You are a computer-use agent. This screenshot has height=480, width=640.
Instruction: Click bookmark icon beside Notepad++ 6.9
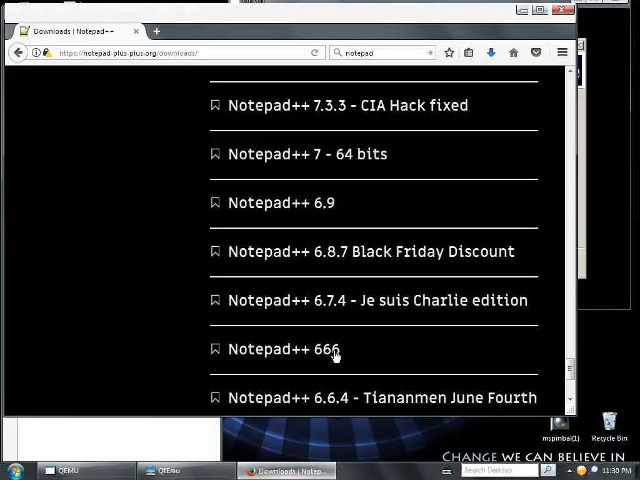click(x=215, y=203)
